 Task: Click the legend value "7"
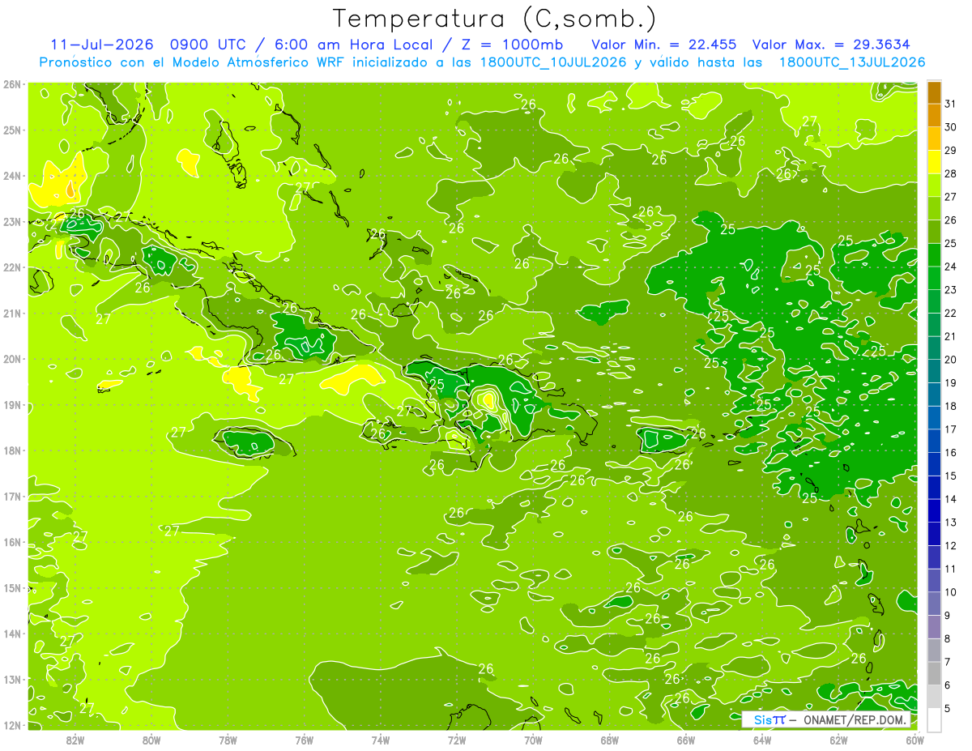[948, 662]
